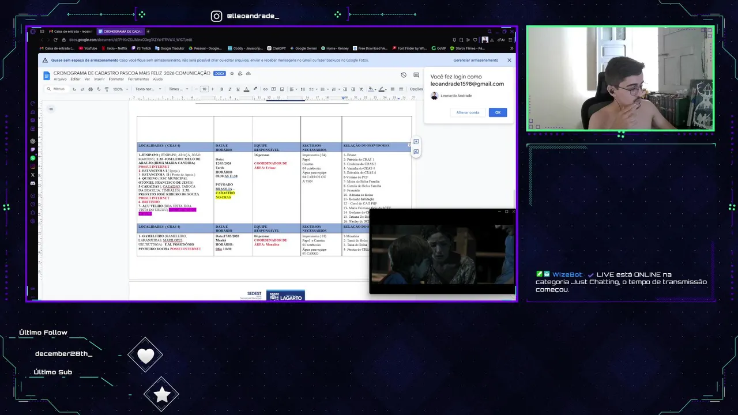The width and height of the screenshot is (738, 415).
Task: Open X in browser sidebar
Action: [33, 175]
